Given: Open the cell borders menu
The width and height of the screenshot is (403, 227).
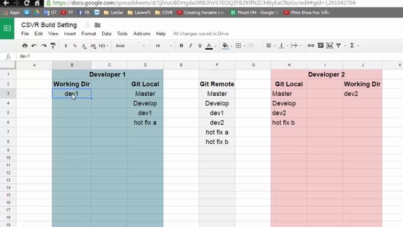Looking at the screenshot, I should [x=238, y=45].
